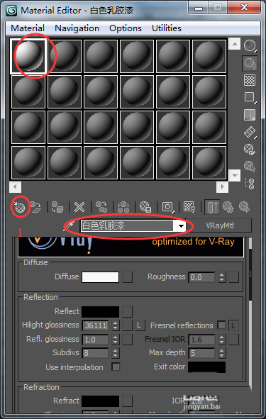
Task: Click the Hilight glossiness value field
Action: pyautogui.click(x=95, y=325)
